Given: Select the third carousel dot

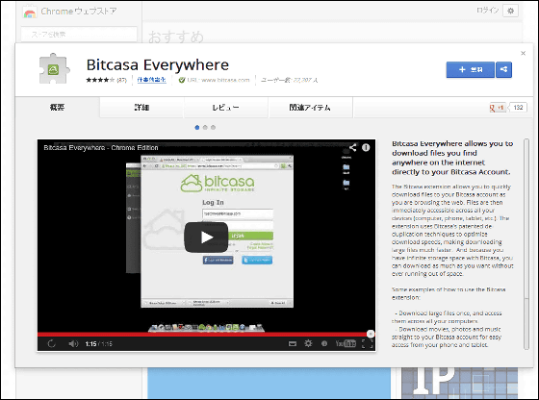Looking at the screenshot, I should [213, 127].
